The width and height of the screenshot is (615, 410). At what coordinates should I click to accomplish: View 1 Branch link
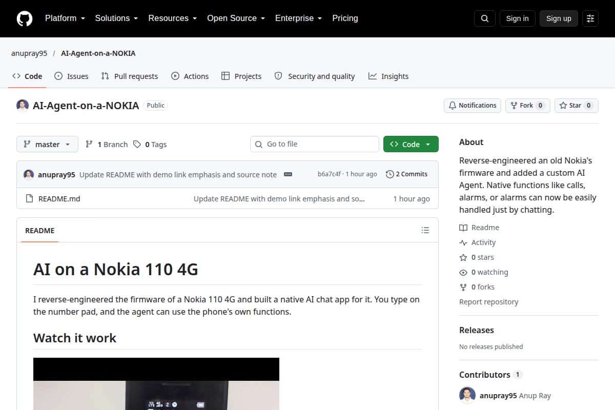coord(107,145)
